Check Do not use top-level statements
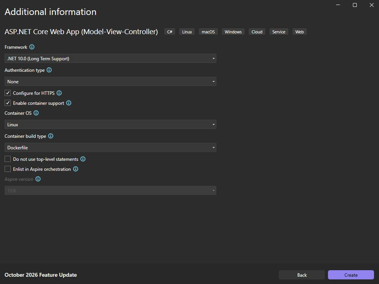 tap(8, 159)
